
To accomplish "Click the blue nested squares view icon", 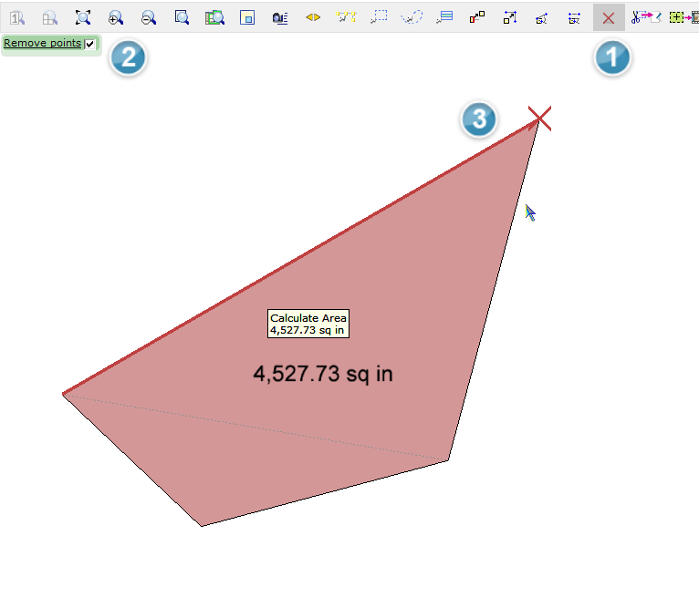I will pos(247,18).
